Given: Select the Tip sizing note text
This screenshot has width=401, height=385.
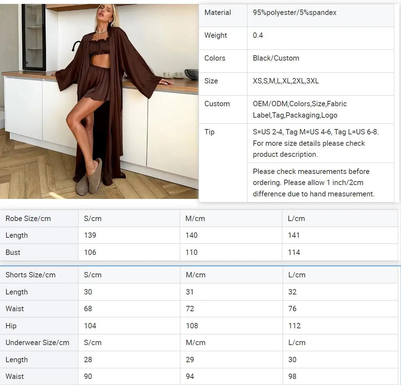Looking at the screenshot, I should tap(309, 143).
